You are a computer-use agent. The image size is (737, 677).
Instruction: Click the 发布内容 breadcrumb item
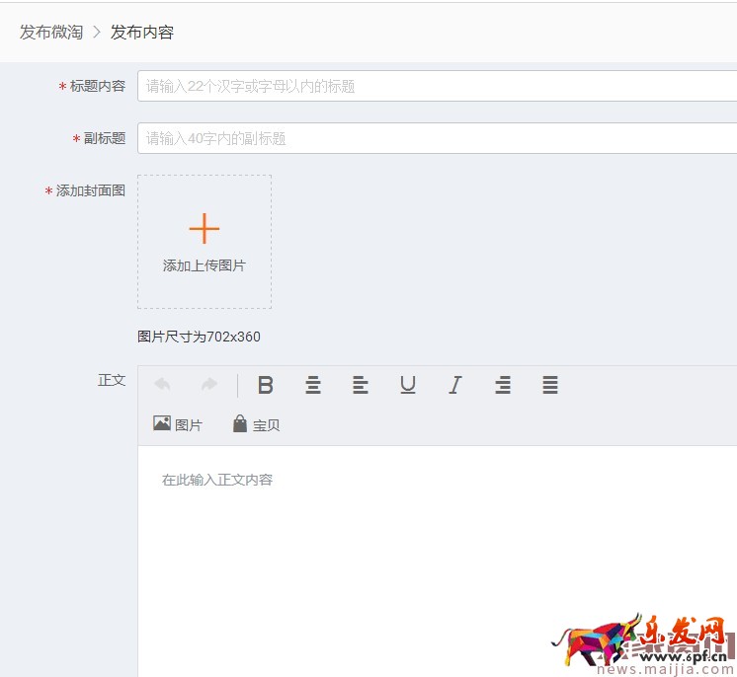point(142,32)
